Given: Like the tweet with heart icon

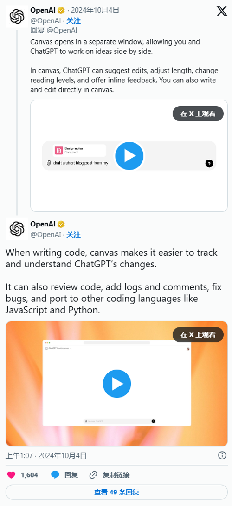Looking at the screenshot, I should click(x=11, y=475).
